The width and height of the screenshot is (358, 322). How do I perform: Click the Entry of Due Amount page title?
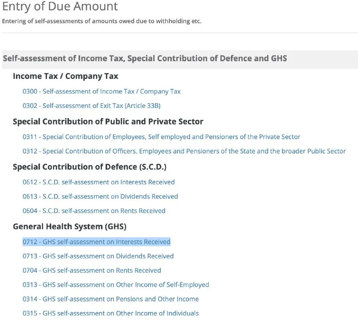[x=60, y=7]
